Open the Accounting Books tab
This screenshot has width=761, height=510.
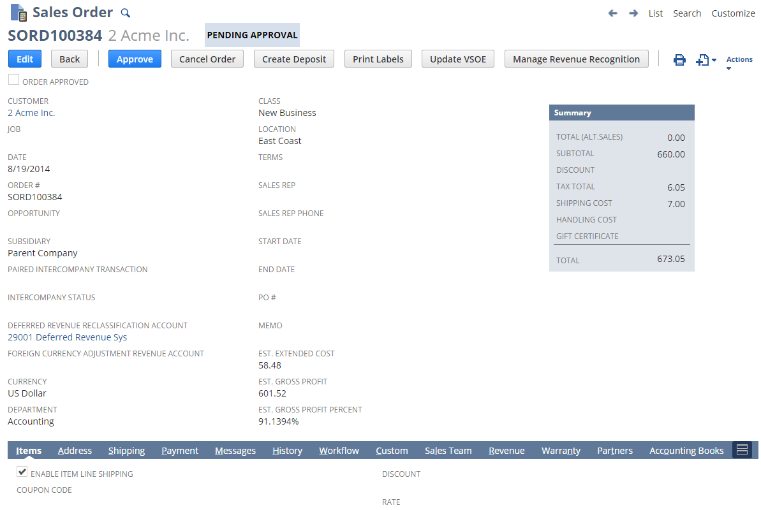pos(686,450)
